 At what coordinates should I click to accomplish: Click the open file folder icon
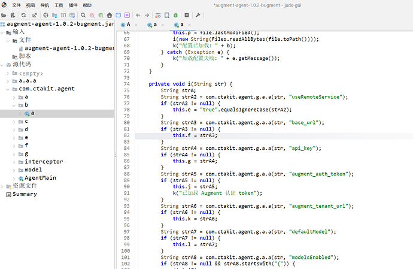click(5, 14)
